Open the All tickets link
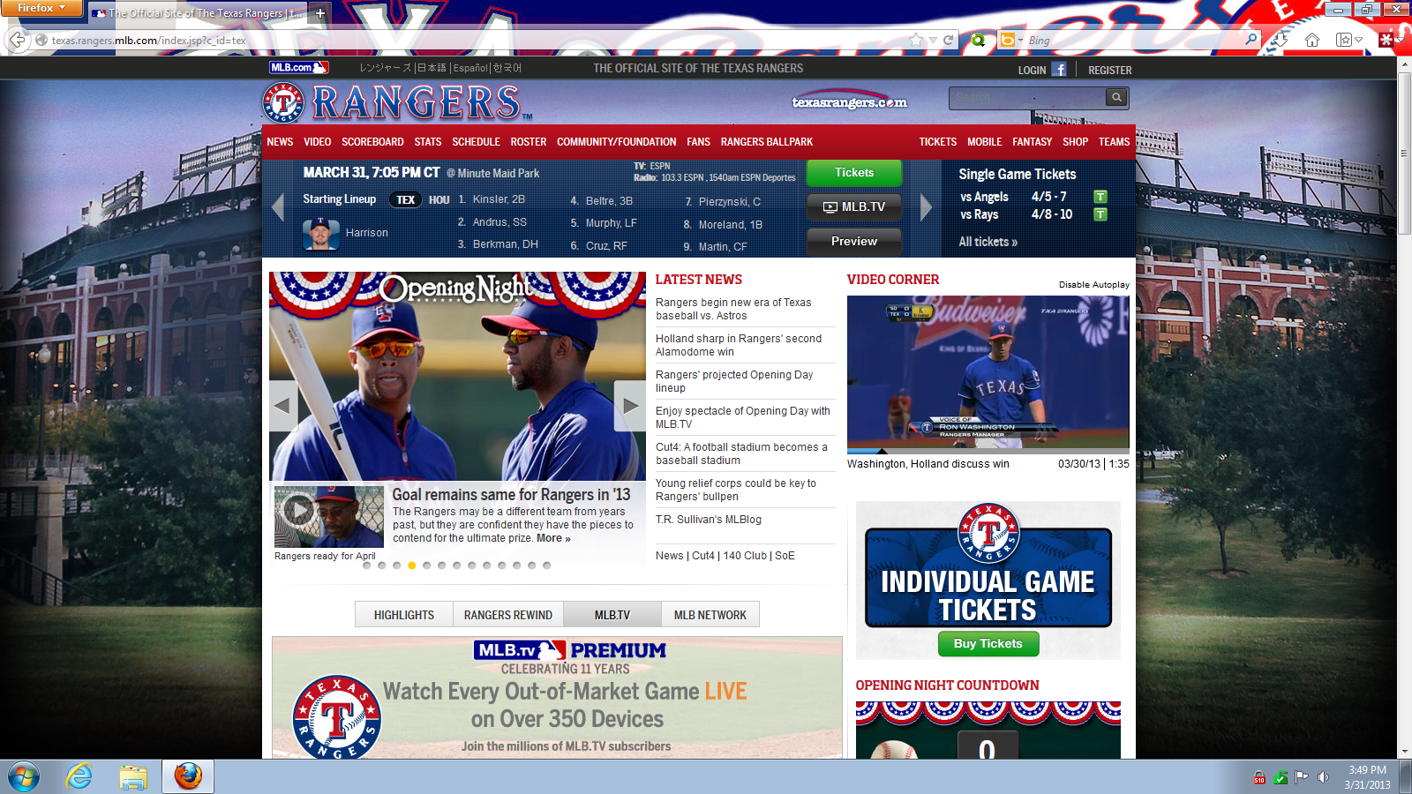The image size is (1412, 794). 988,242
